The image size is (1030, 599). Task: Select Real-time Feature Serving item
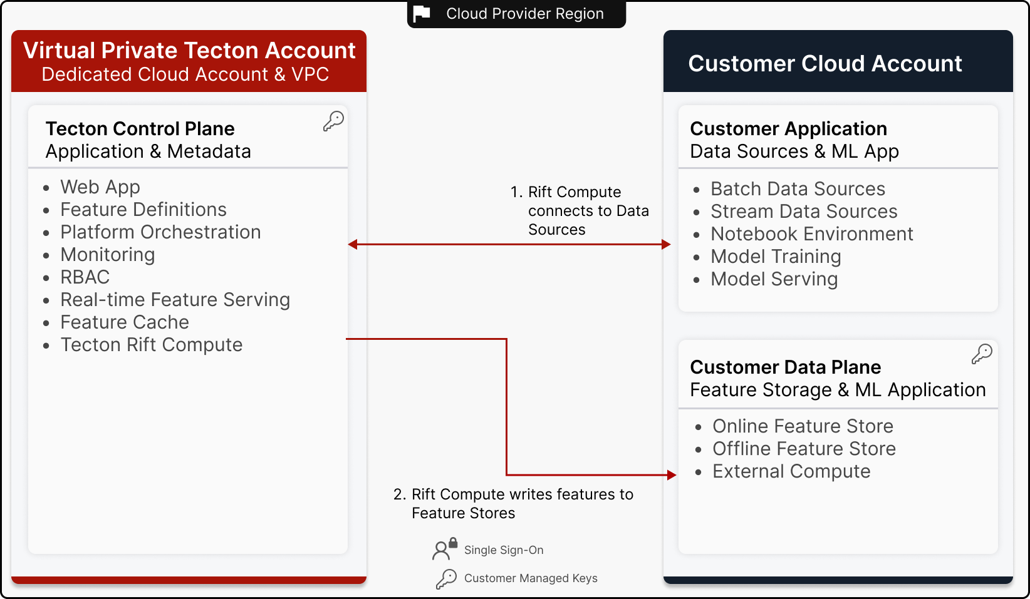coord(175,300)
